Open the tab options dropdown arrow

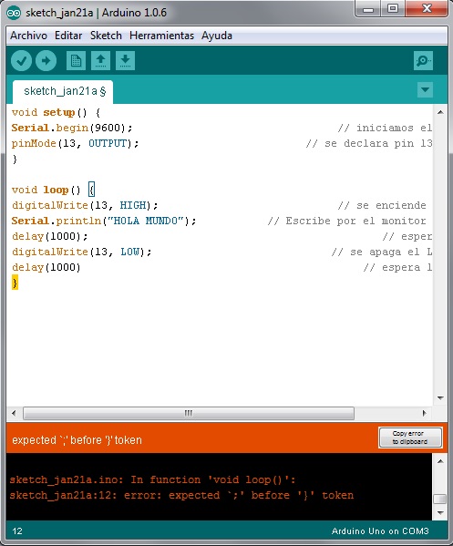(425, 90)
